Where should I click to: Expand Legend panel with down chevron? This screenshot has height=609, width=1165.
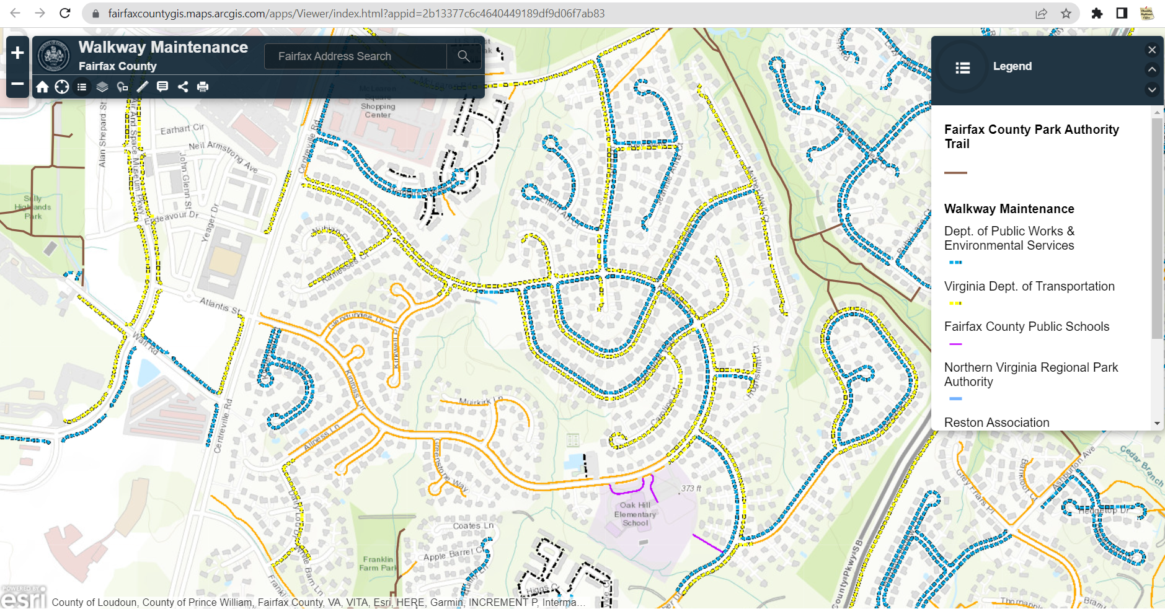(1152, 89)
